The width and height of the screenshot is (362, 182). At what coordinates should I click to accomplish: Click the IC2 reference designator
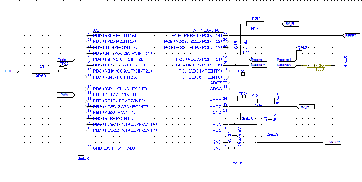coord(96,30)
